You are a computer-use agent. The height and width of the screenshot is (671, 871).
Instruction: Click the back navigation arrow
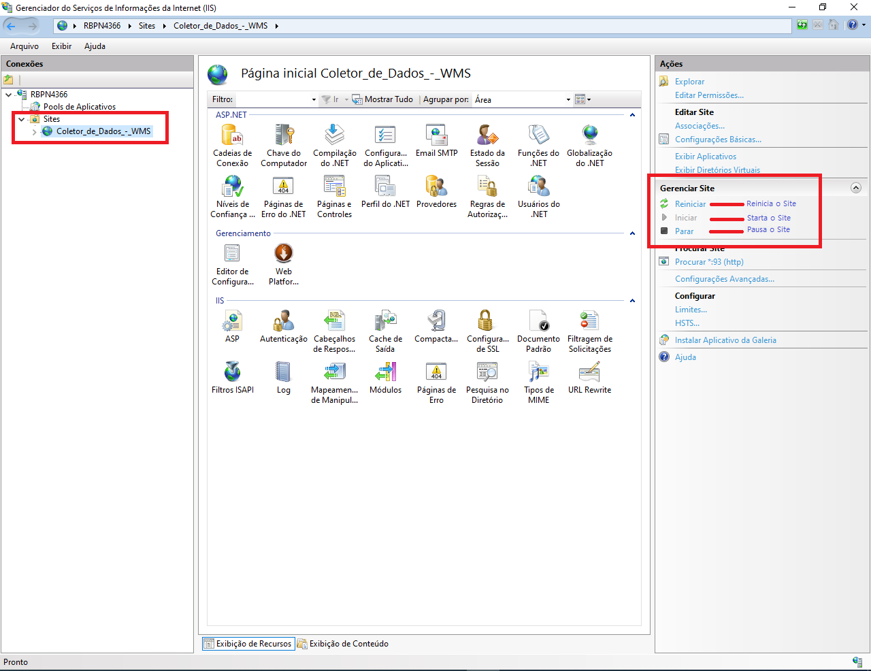(x=11, y=26)
